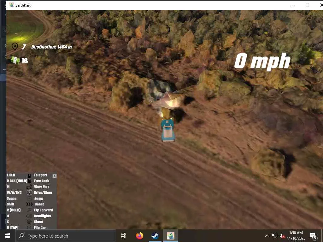Click the Type here to search box

tap(66, 236)
